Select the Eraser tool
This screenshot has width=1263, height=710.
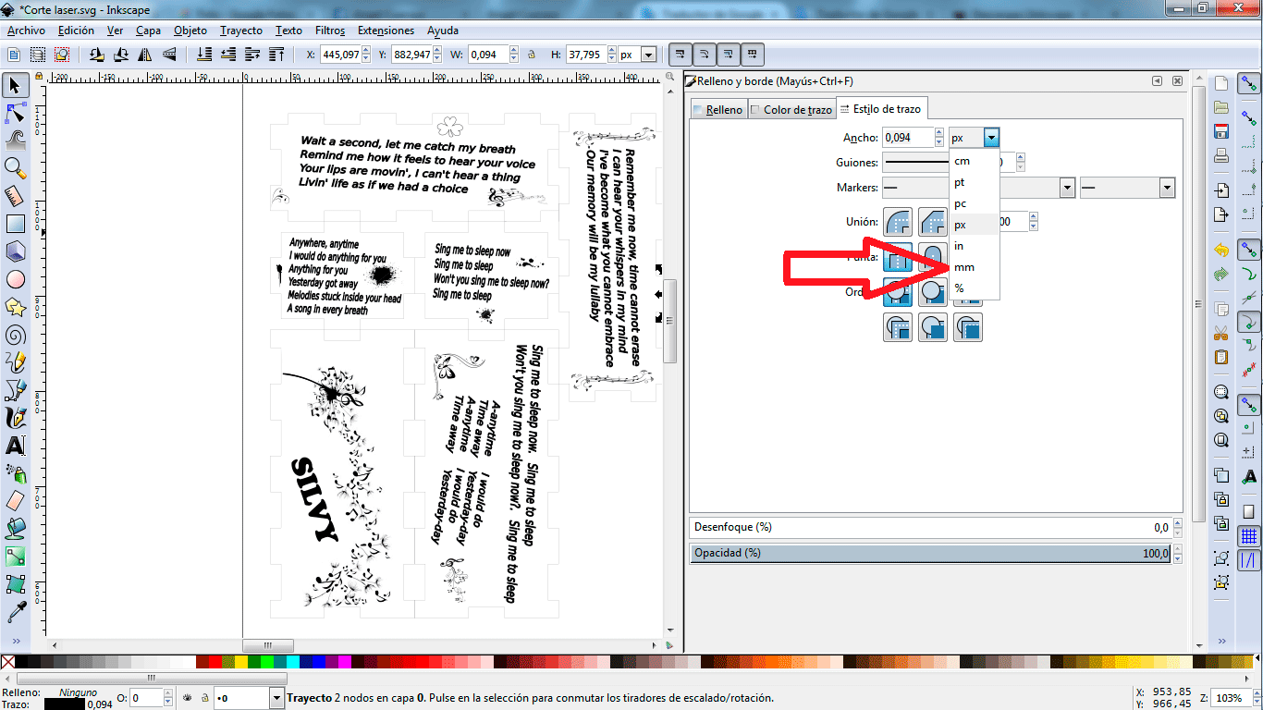15,501
